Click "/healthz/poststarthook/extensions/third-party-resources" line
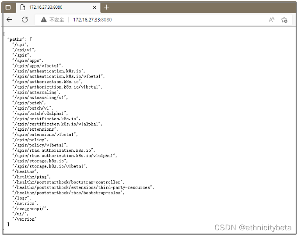 (x=83, y=188)
